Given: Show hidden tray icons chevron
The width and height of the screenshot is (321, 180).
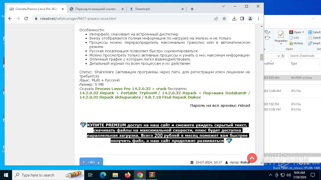Looking at the screenshot, I should tap(271, 175).
